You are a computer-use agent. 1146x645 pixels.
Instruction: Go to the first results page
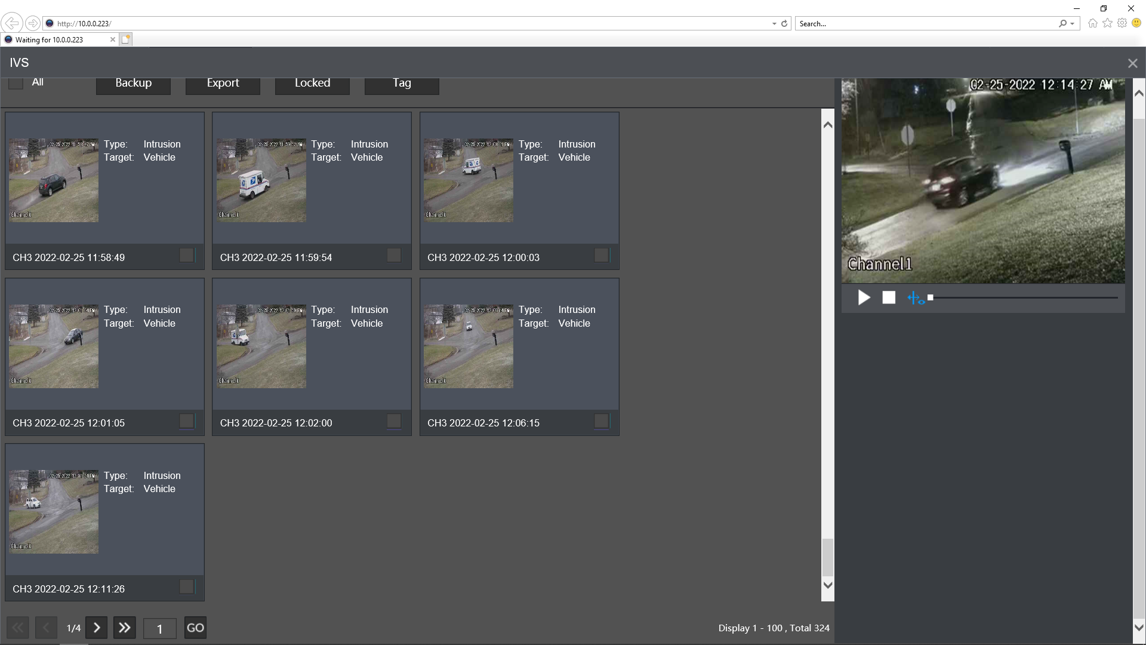coord(18,628)
